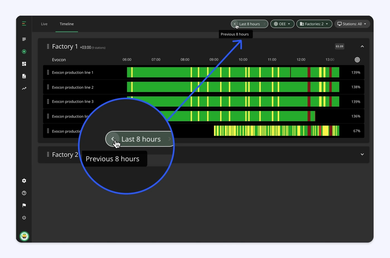Click the drag handle for Evocon production line 2
Screen dimensions: 390x258
coord(48,87)
